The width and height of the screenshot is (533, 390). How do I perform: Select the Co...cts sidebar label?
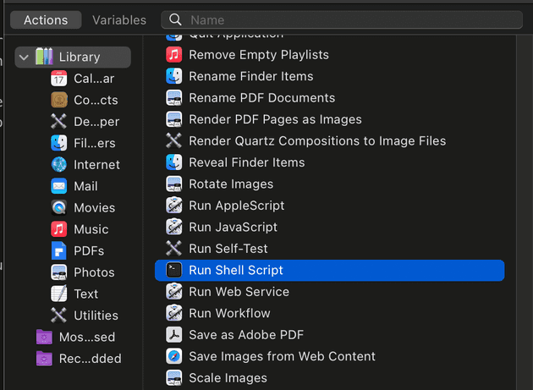96,100
